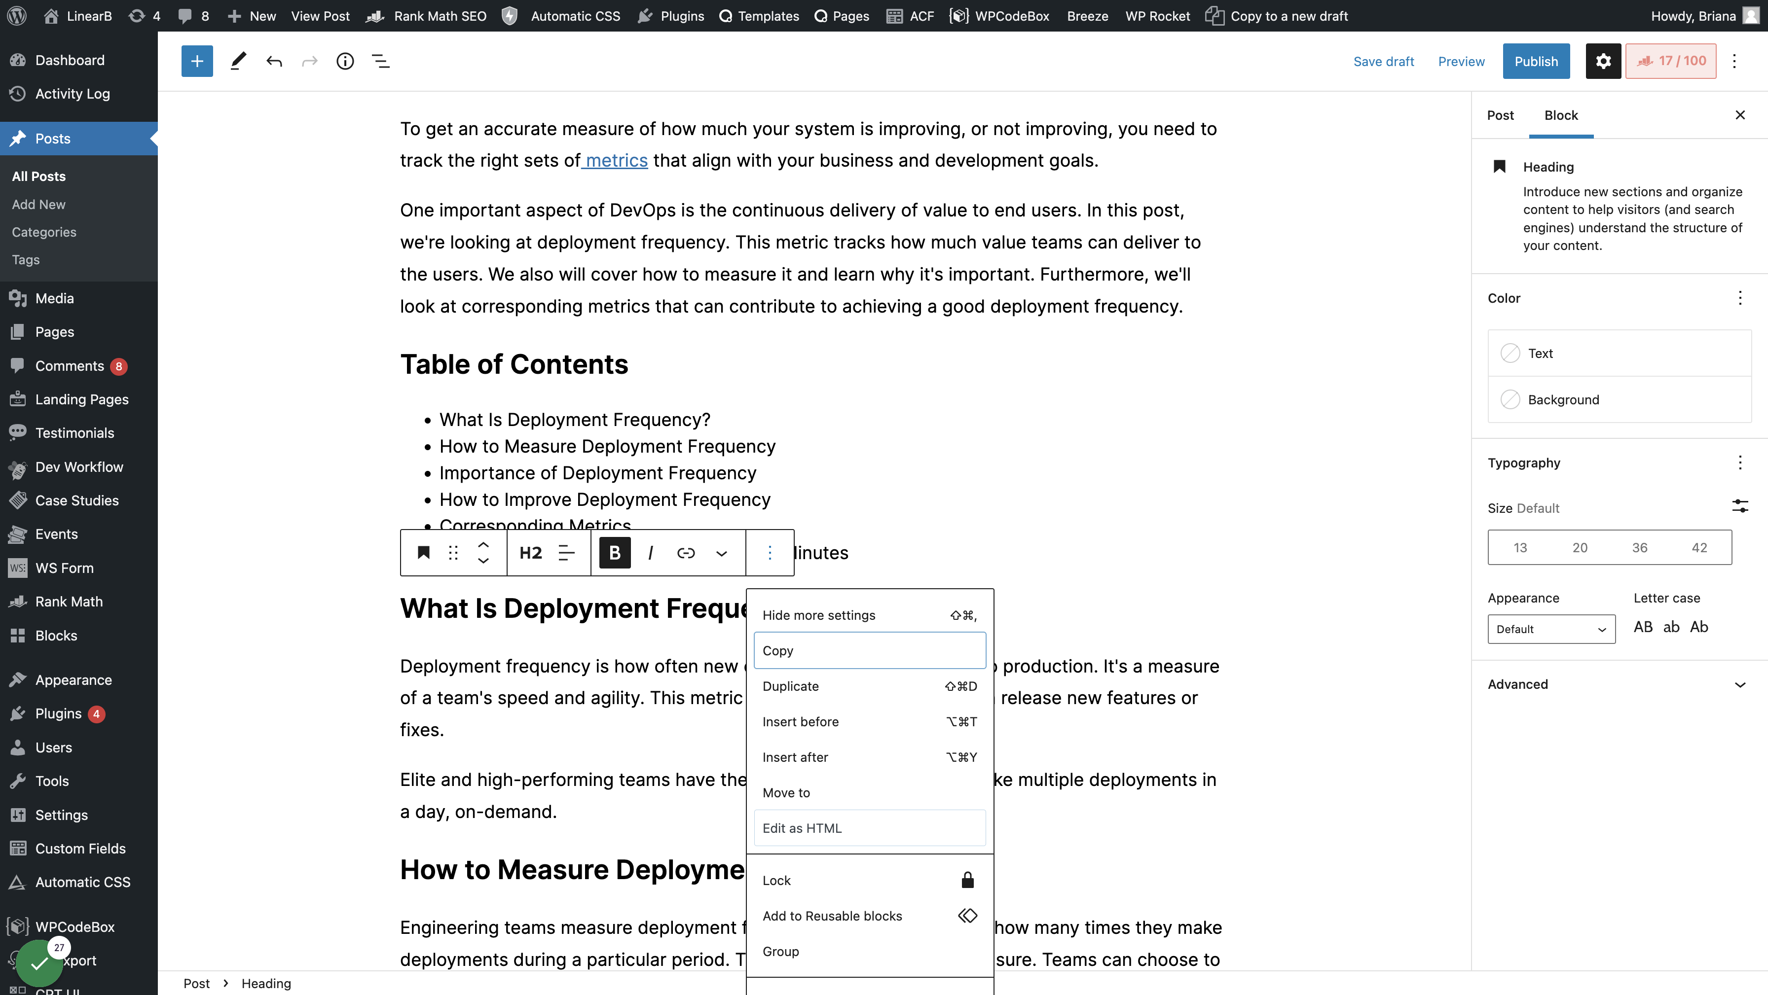Open editor options three-dot menu
The image size is (1768, 995).
(x=1734, y=61)
